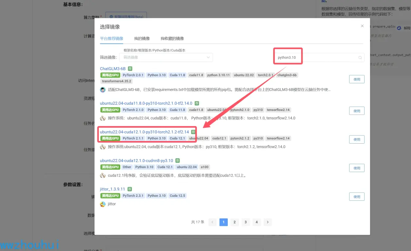Open the ChatGLM3-6B image link
Screen dimensions: 411x251
point(113,69)
